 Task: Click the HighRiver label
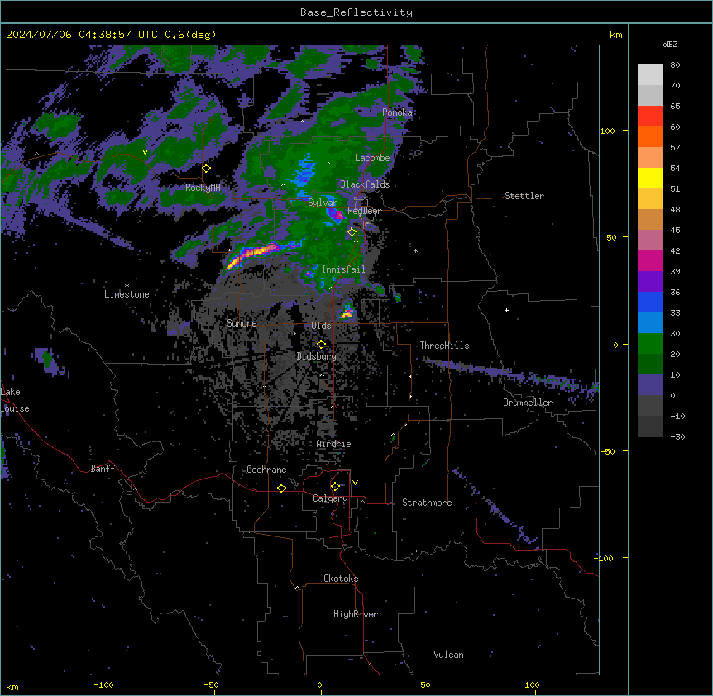[356, 614]
